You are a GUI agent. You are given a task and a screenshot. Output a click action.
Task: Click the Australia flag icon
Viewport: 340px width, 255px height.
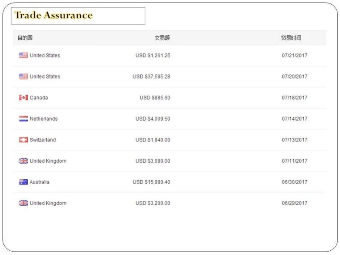(x=23, y=182)
